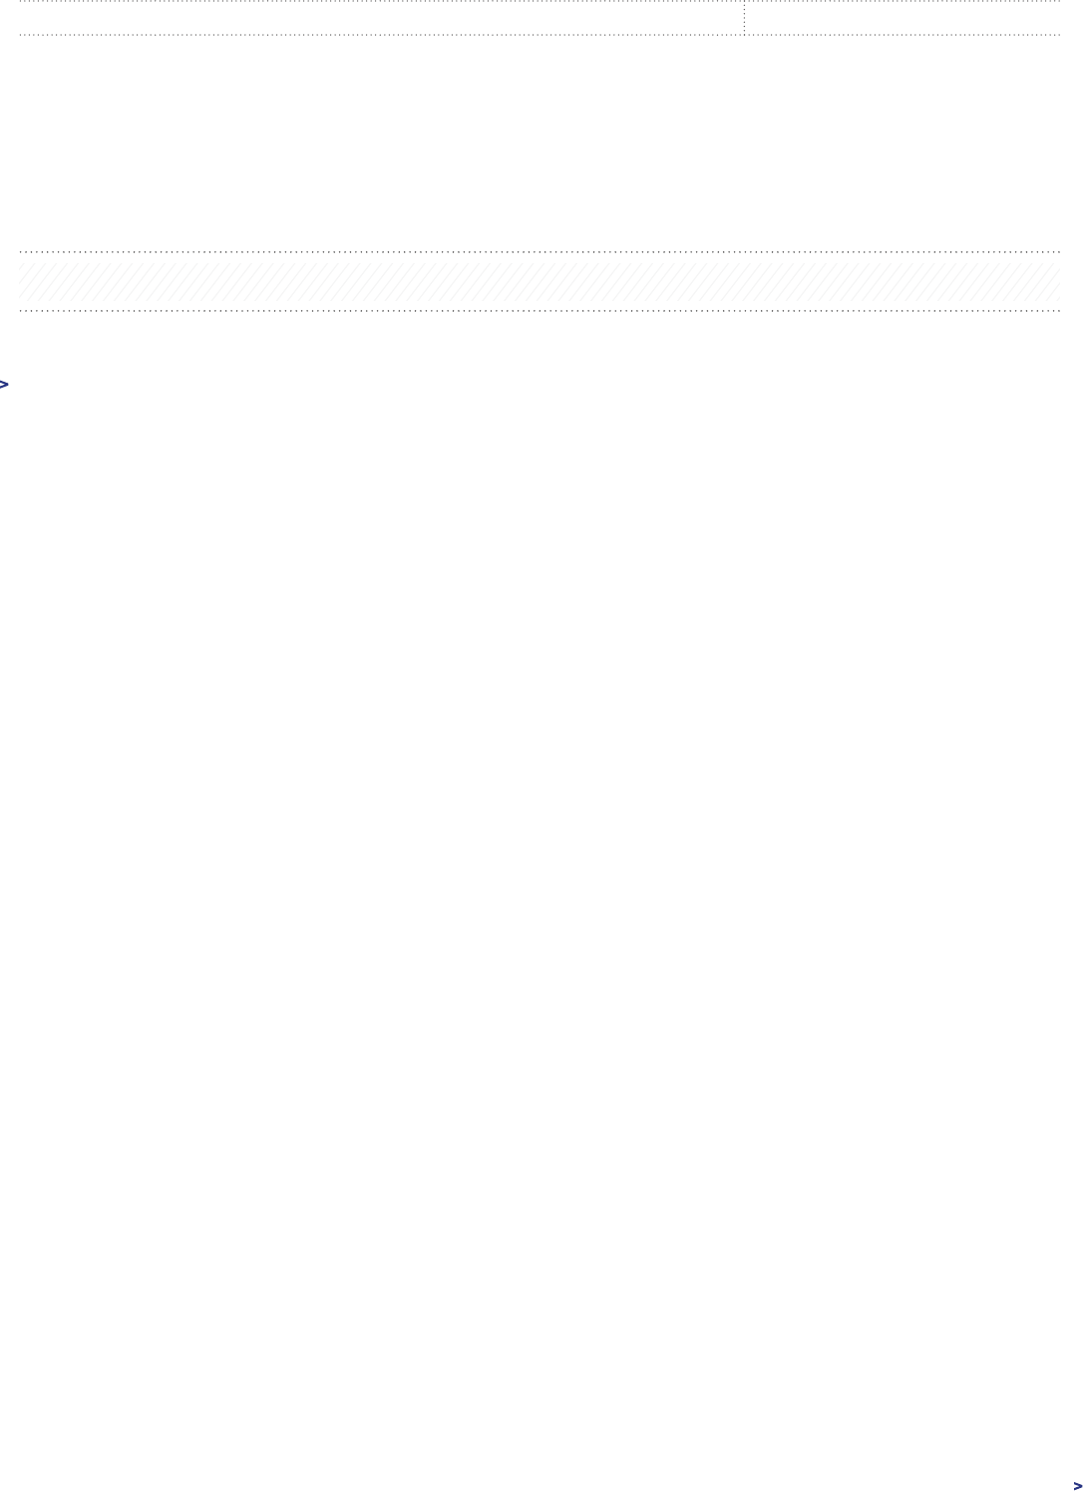Click the dotted line above the hatched band
The height and width of the screenshot is (1491, 1083).
540,252
